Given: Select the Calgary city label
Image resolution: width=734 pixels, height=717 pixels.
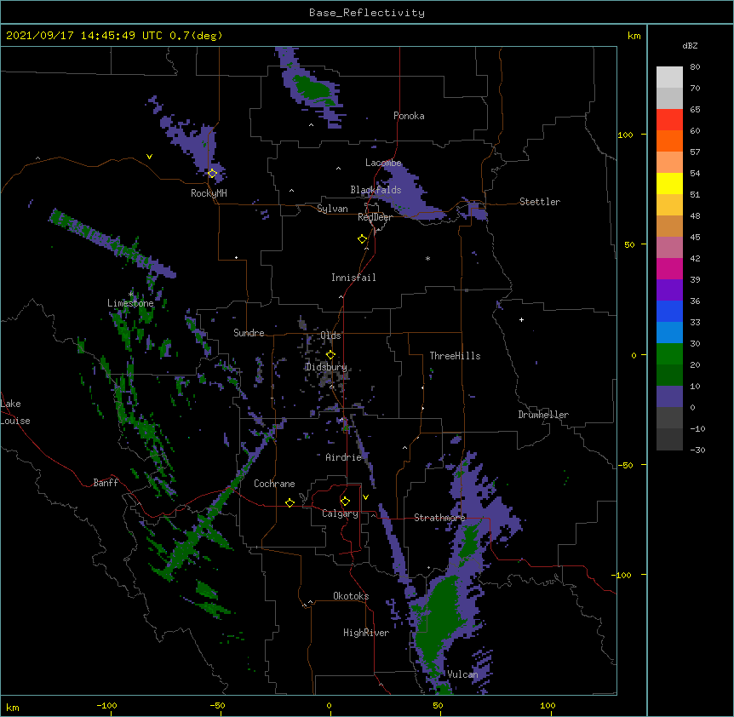Looking at the screenshot, I should pyautogui.click(x=340, y=513).
